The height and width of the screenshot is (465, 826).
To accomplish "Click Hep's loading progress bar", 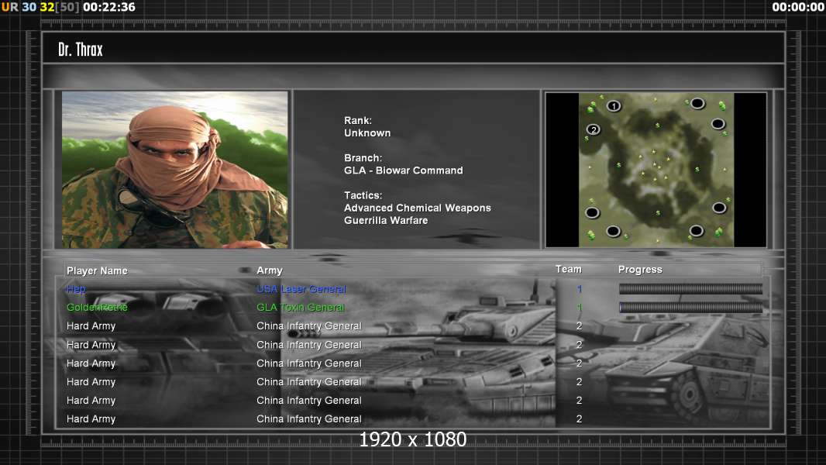I will click(x=690, y=289).
